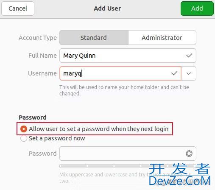Click the 'Mix uppercase and lowercase' password hint

125,178
